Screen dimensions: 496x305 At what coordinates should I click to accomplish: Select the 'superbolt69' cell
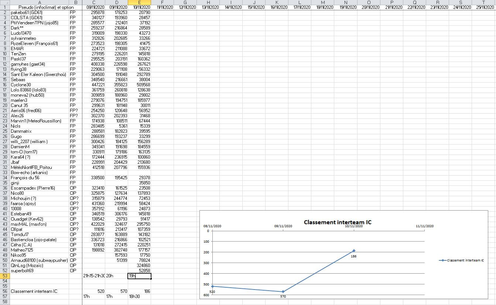coord(39,270)
